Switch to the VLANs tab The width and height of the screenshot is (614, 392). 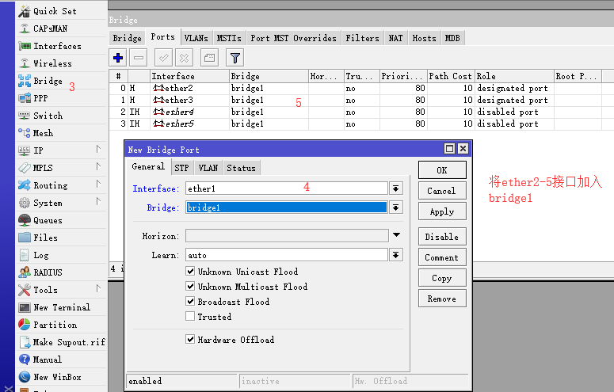click(x=196, y=38)
